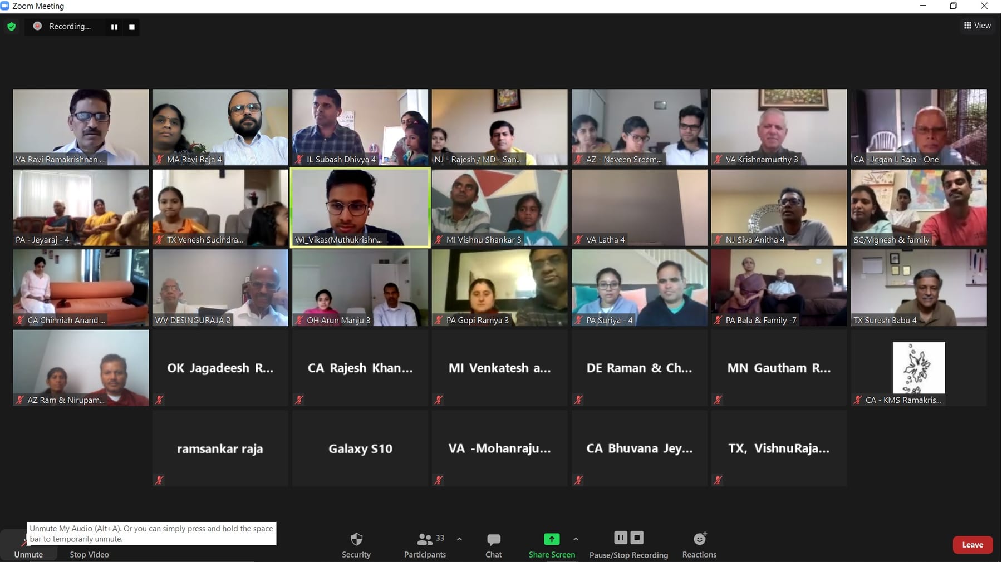This screenshot has height=562, width=1002.
Task: Stop recording using top square button
Action: pyautogui.click(x=131, y=27)
